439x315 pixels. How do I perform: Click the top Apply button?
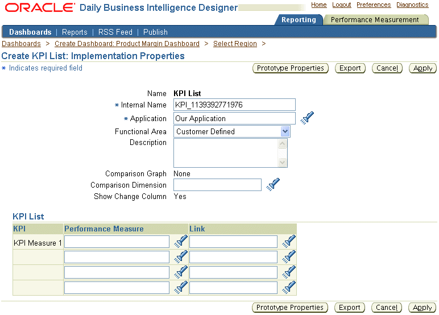[x=423, y=68]
